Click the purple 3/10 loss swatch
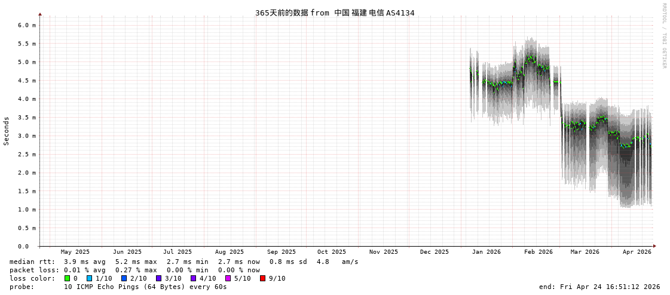670x295 pixels. [x=159, y=278]
